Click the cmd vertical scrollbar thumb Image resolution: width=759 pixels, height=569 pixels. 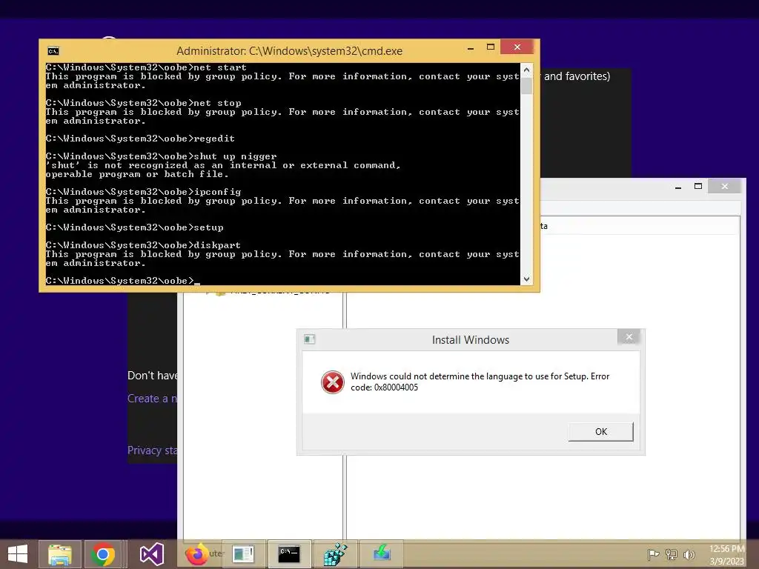click(527, 86)
